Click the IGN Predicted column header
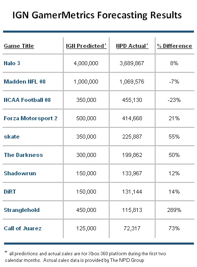 [x=86, y=46]
